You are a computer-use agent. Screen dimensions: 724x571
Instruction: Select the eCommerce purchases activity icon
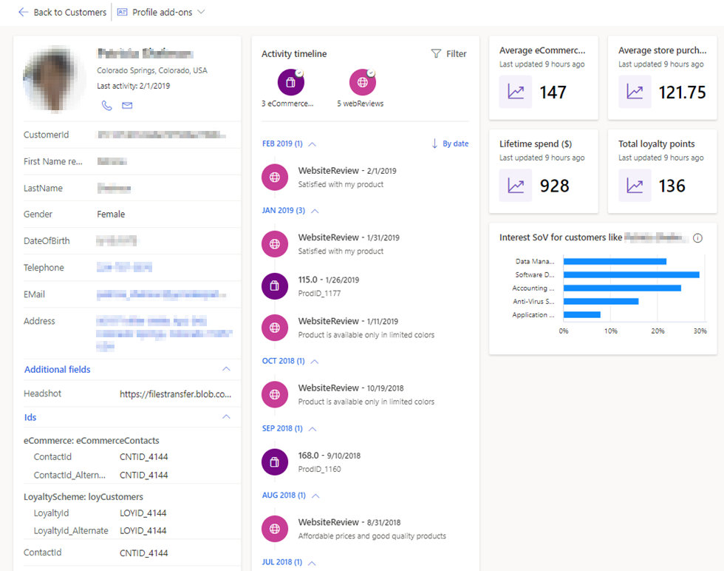click(290, 82)
